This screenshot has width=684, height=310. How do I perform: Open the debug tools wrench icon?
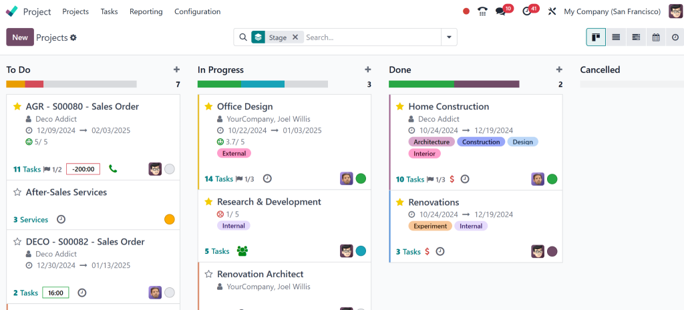[x=552, y=11]
